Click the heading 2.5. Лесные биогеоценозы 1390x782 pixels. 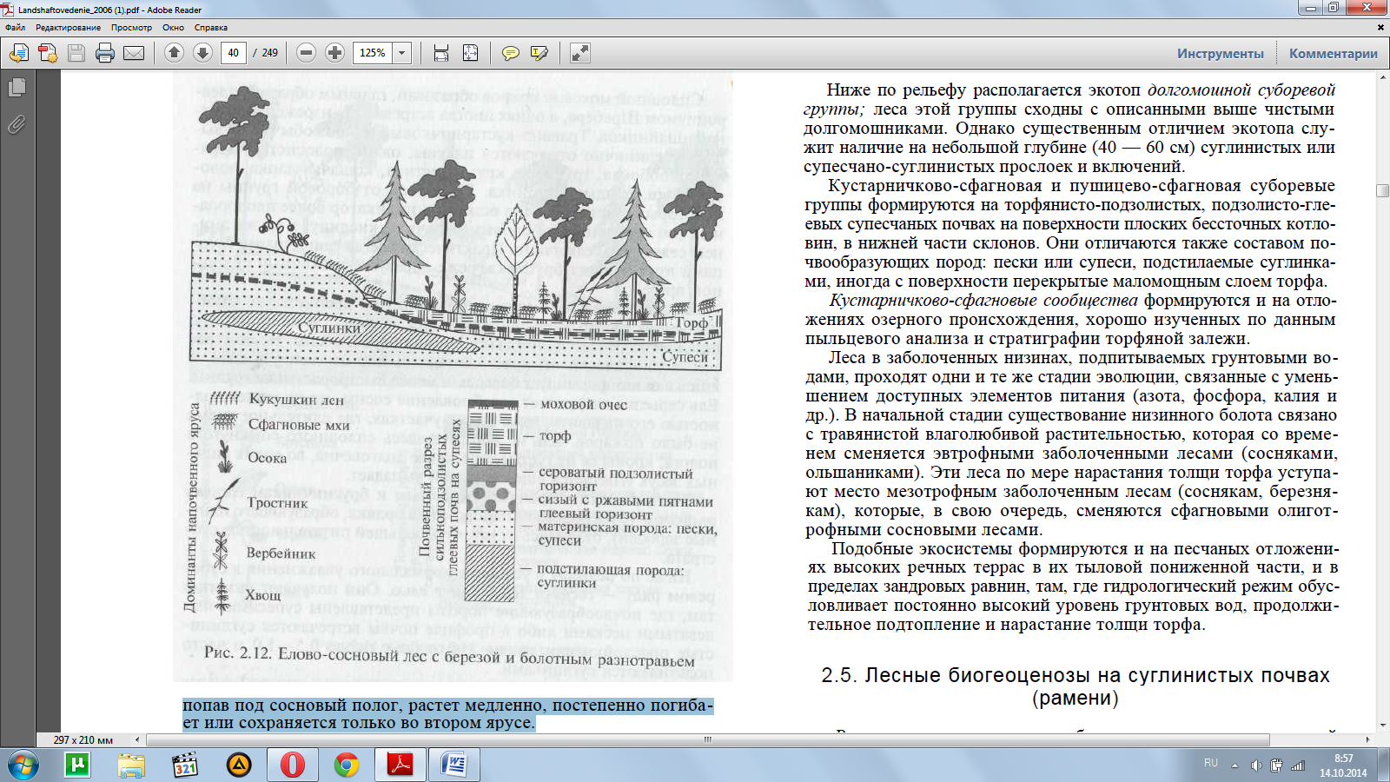pos(1076,686)
